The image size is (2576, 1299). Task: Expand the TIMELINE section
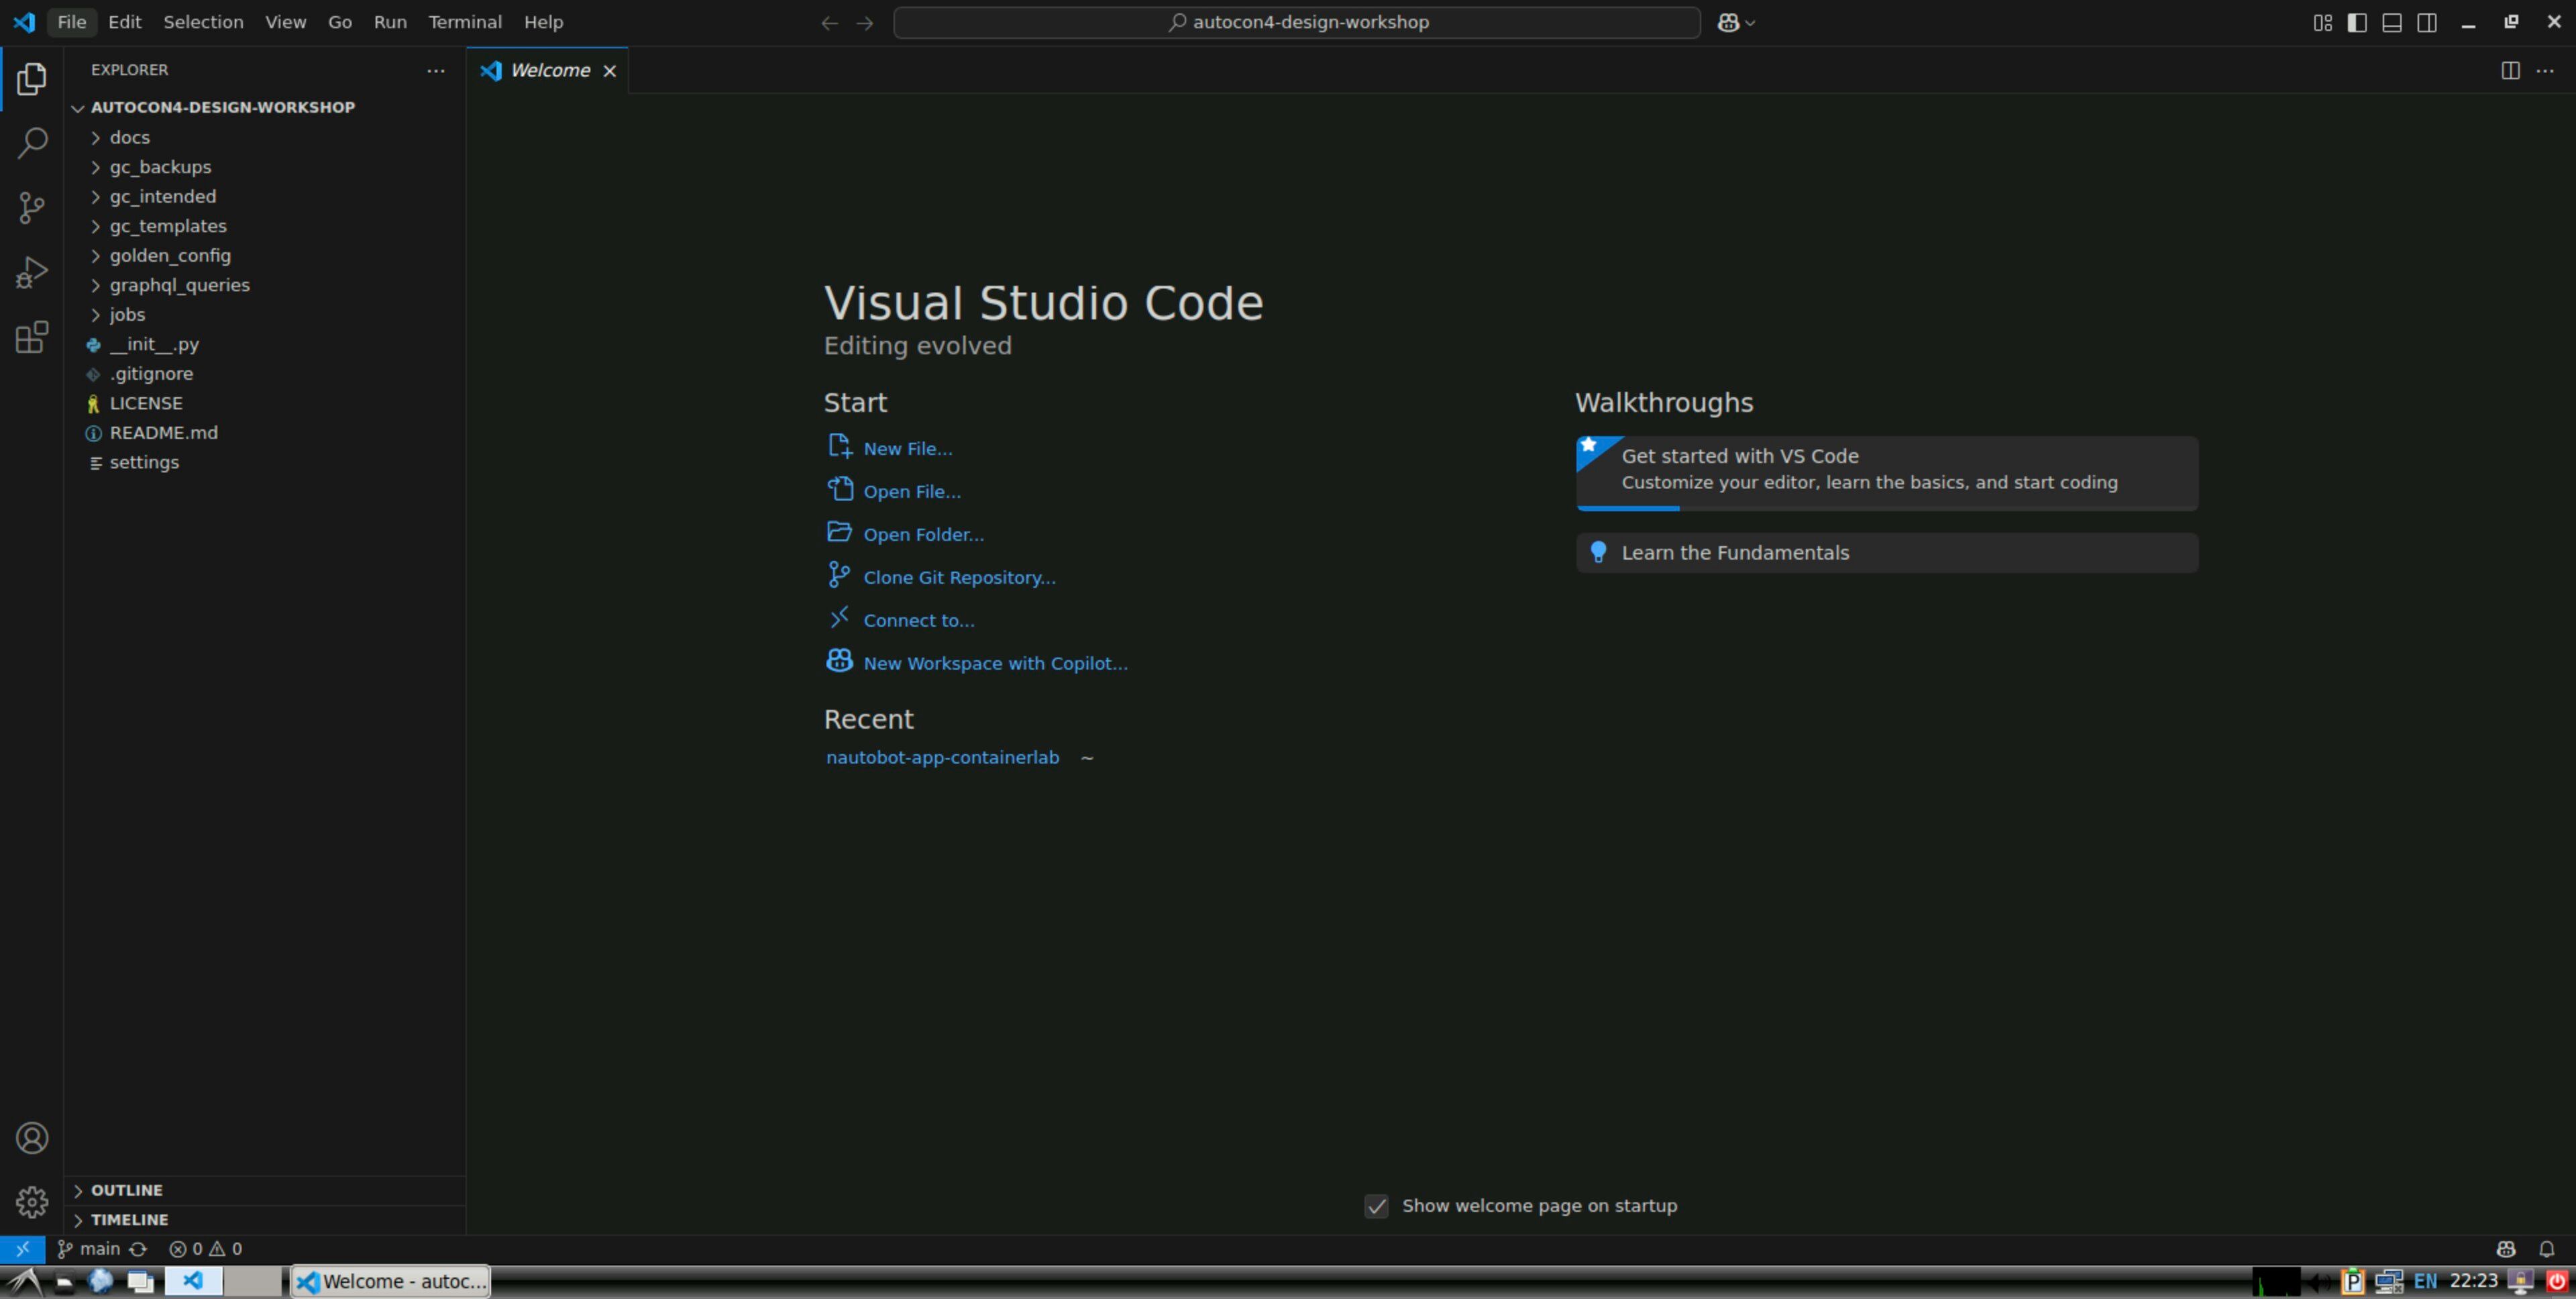(129, 1220)
